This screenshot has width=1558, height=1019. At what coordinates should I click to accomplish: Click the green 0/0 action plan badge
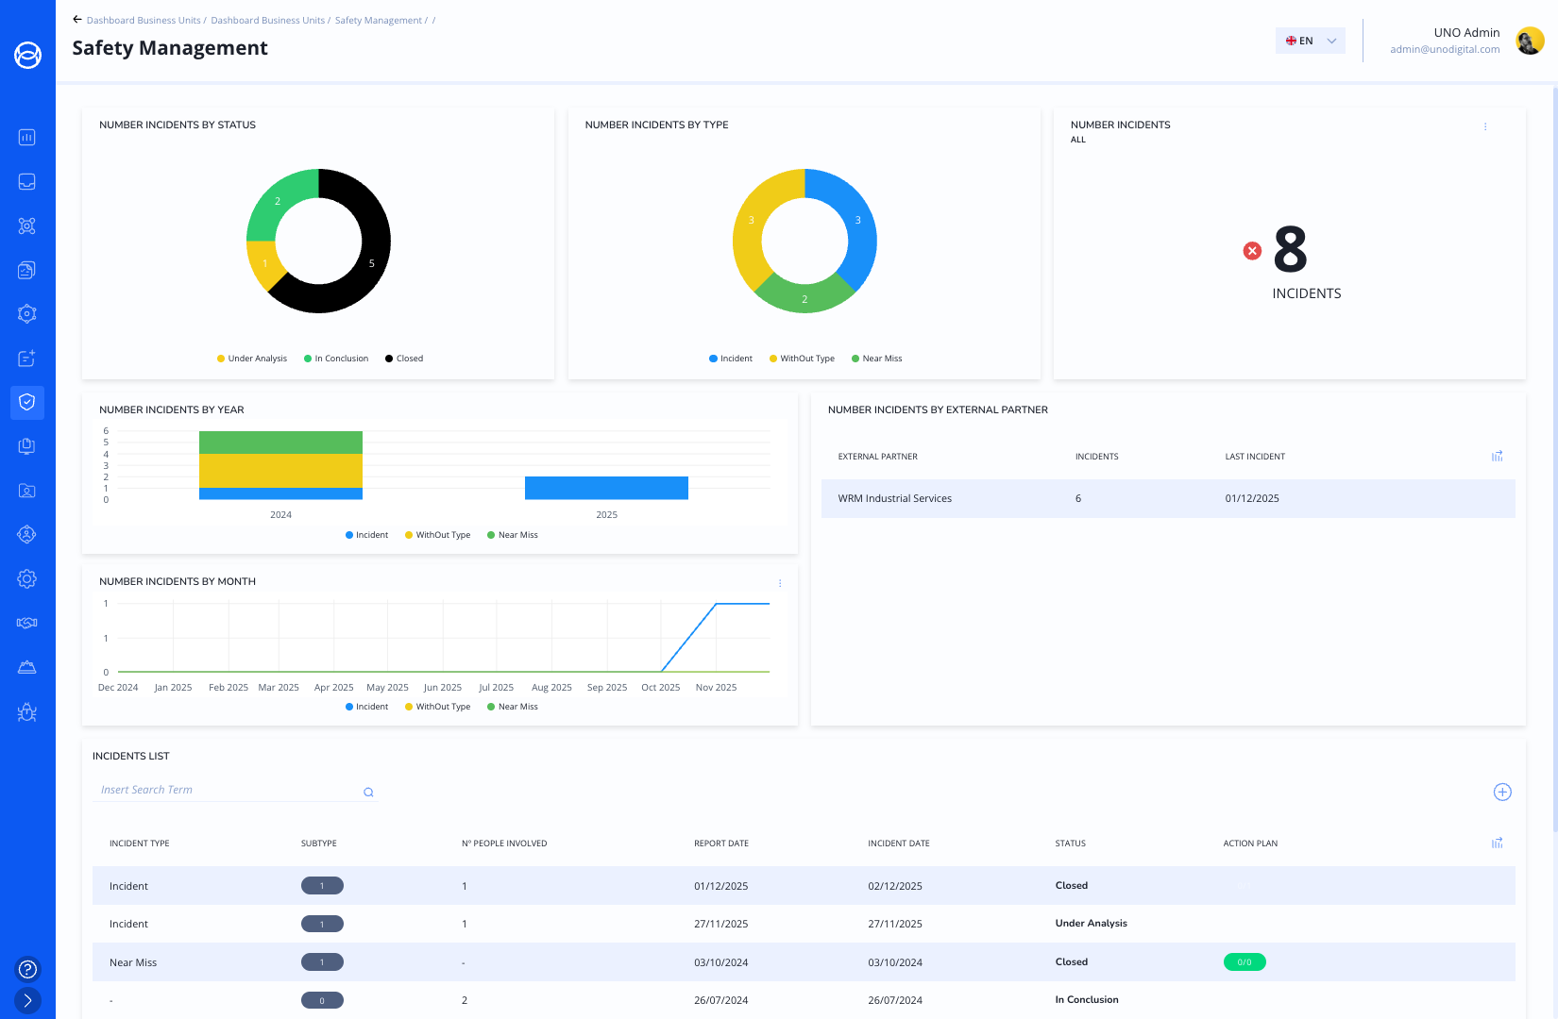[1244, 962]
